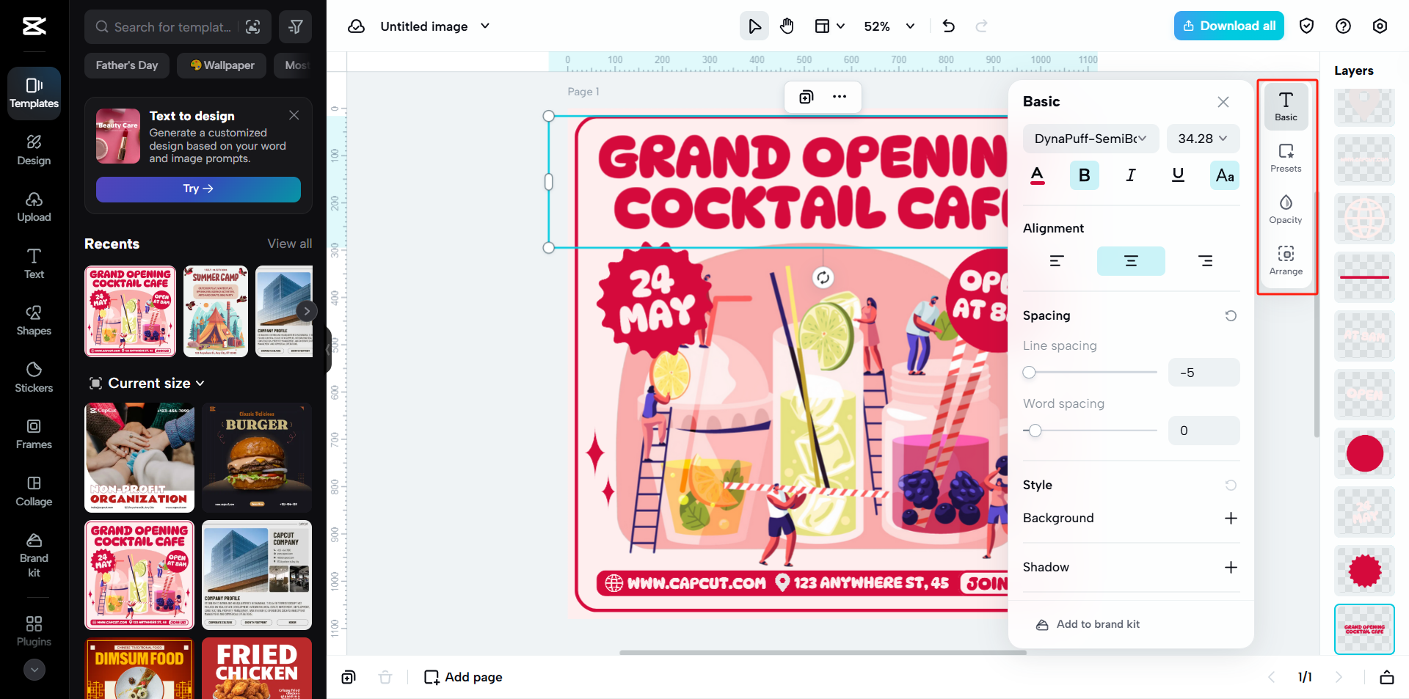
Task: Click the Download all button
Action: (x=1228, y=26)
